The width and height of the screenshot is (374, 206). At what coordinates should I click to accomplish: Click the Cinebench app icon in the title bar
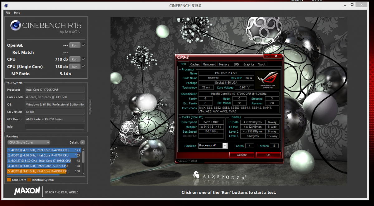pos(6,6)
